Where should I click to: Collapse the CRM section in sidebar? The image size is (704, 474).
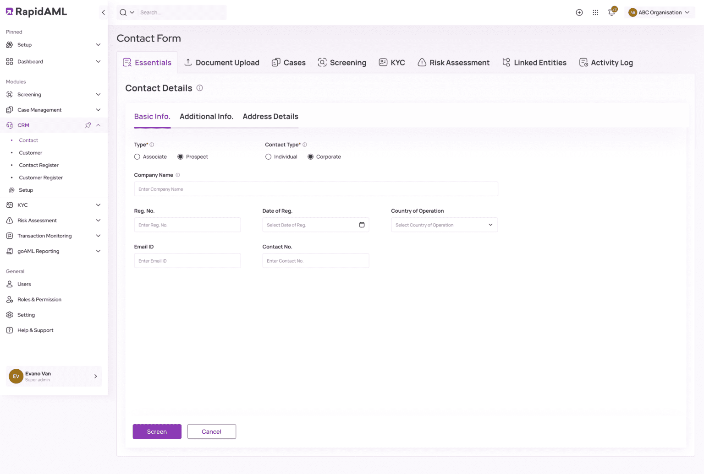tap(98, 125)
